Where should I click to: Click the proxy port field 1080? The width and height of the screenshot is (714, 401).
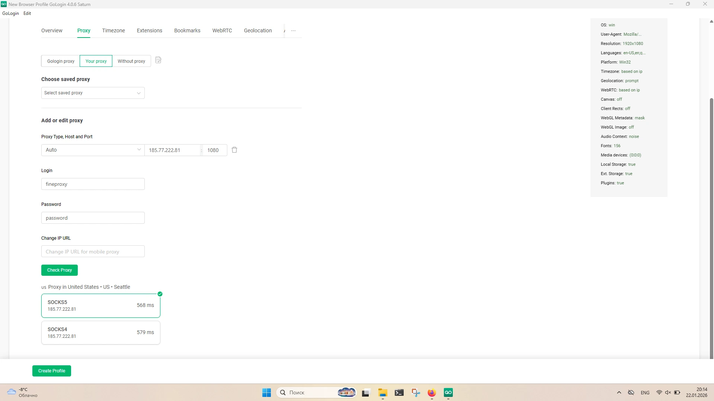pos(215,150)
